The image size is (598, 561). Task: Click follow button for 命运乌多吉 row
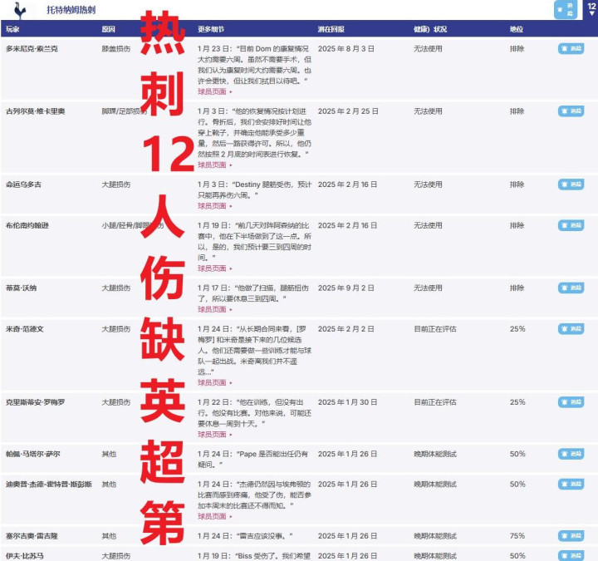coord(571,185)
